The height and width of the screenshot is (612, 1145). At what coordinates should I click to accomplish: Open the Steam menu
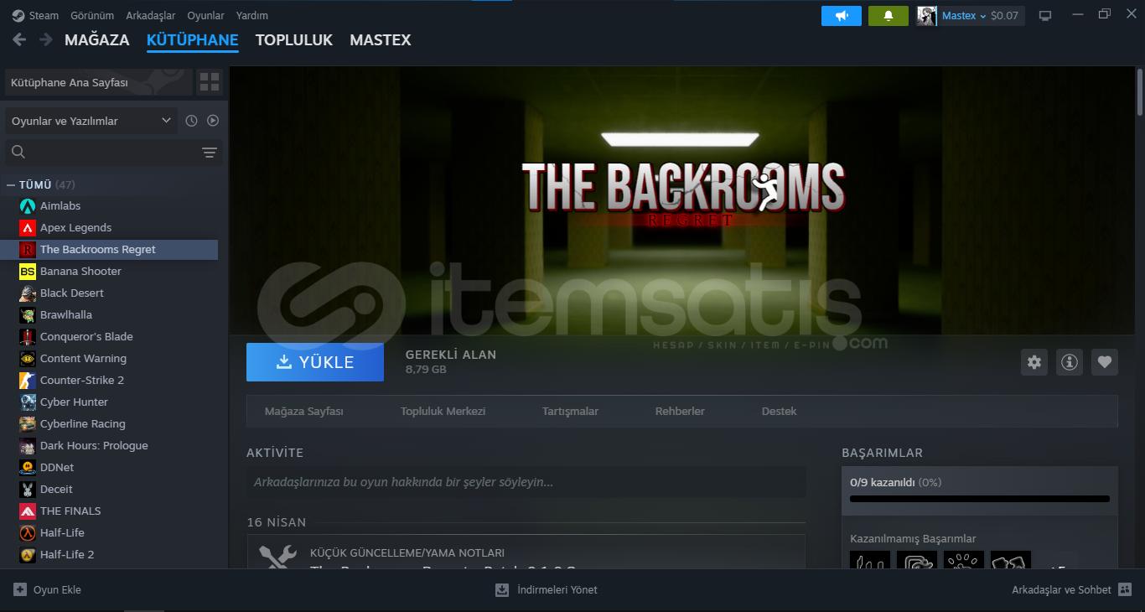click(x=44, y=16)
